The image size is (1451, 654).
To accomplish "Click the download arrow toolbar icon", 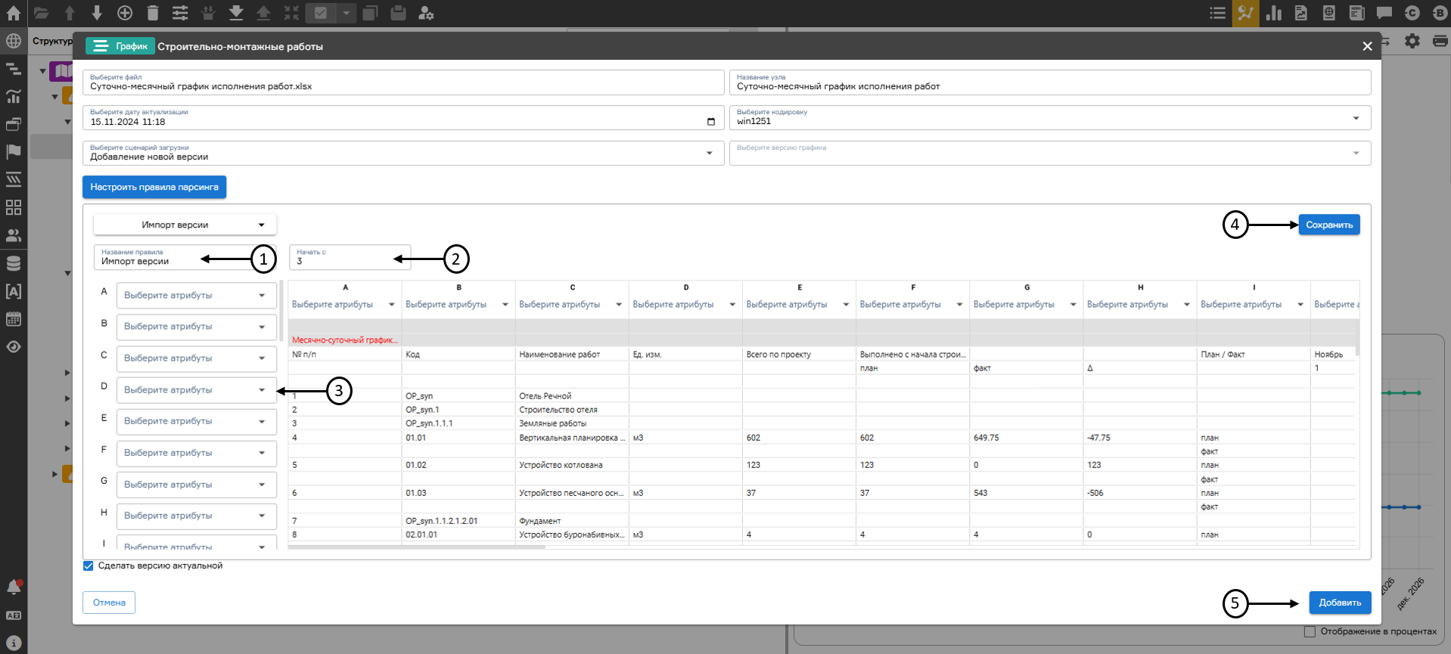I will [236, 13].
